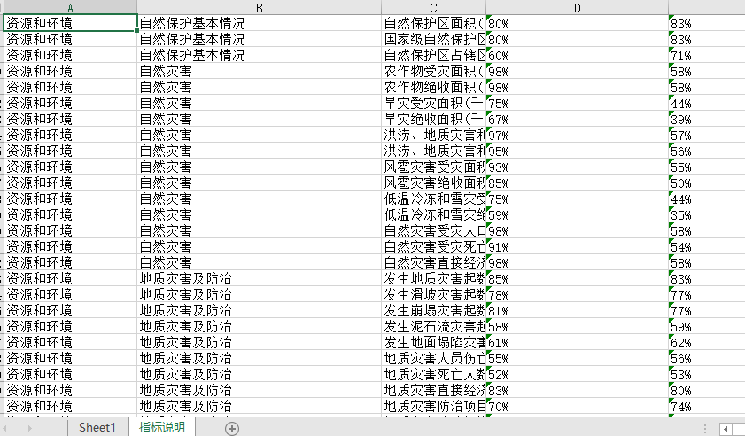Click the 78% cell
Viewport: 745px width, 436px height.
pos(577,294)
